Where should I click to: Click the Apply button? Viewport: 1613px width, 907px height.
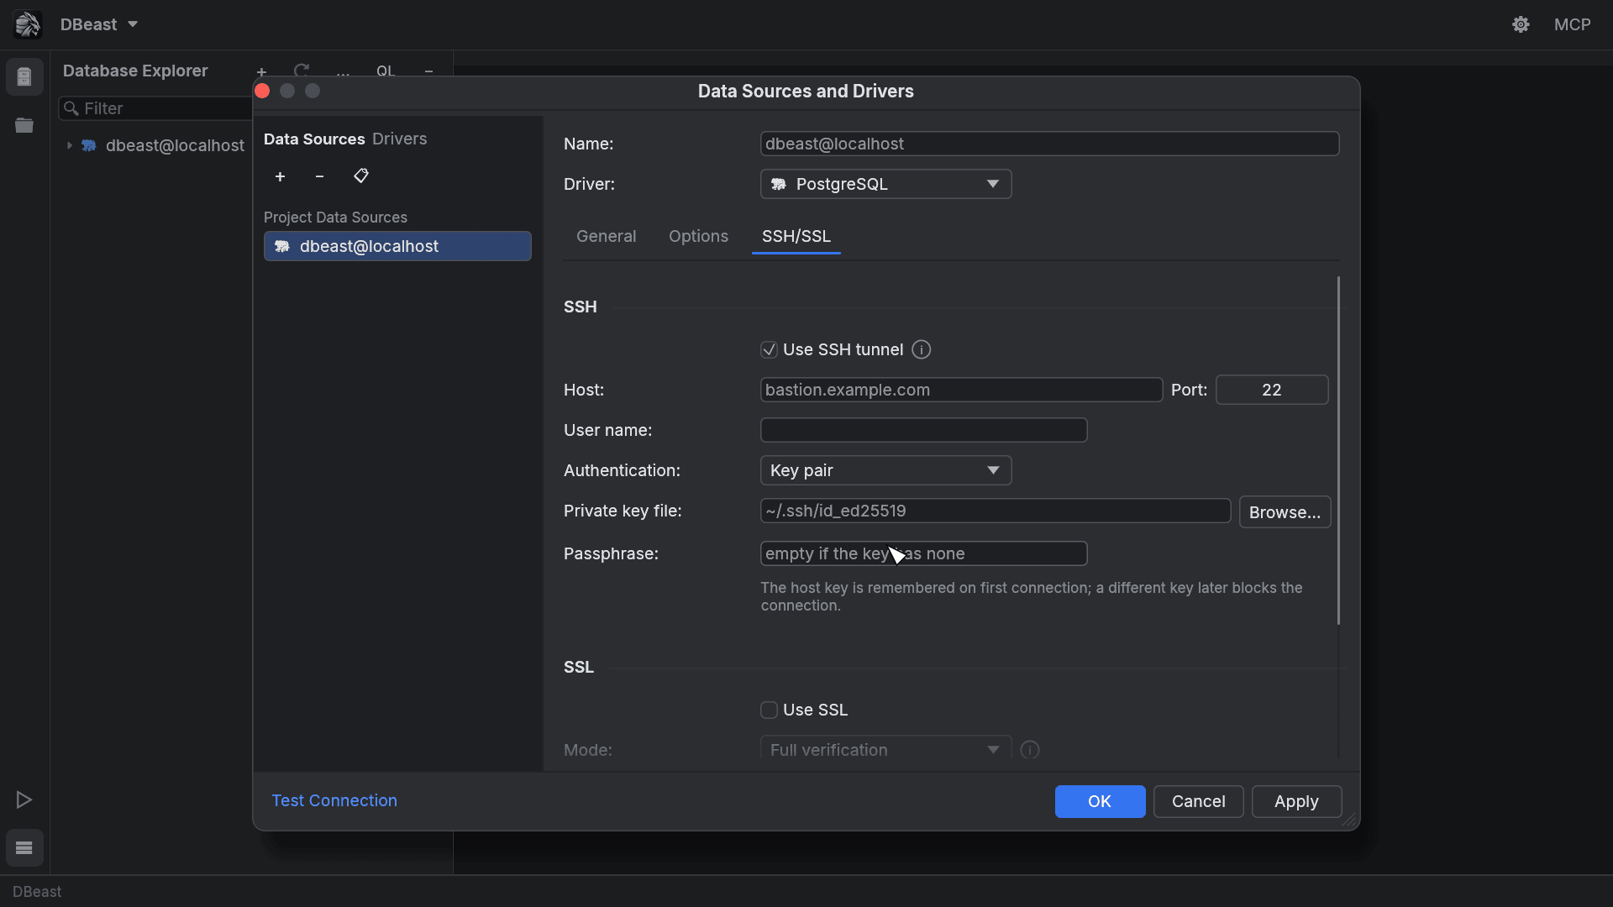point(1296,801)
